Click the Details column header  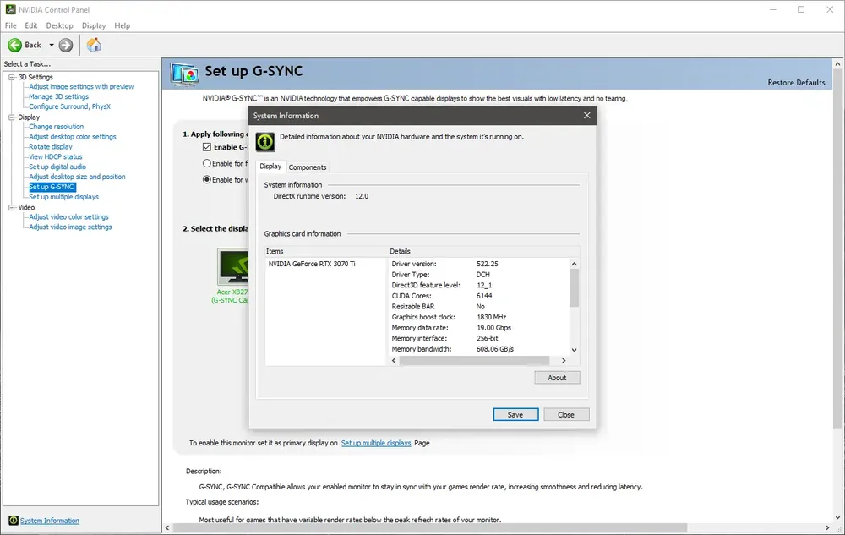pyautogui.click(x=401, y=251)
